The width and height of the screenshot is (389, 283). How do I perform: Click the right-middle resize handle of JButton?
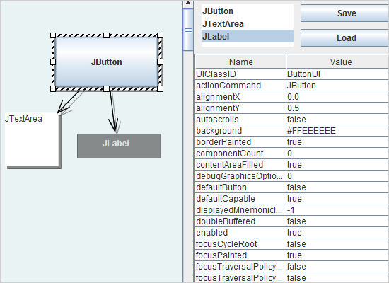161,62
